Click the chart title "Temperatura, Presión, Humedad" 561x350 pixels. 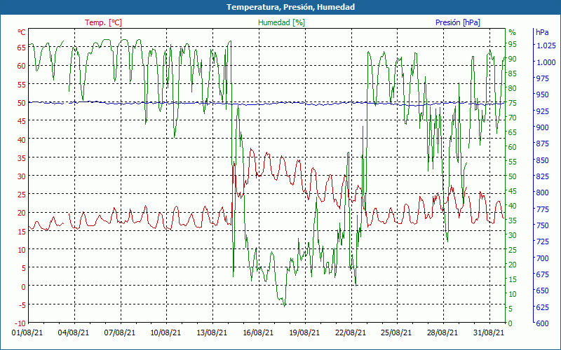(290, 7)
